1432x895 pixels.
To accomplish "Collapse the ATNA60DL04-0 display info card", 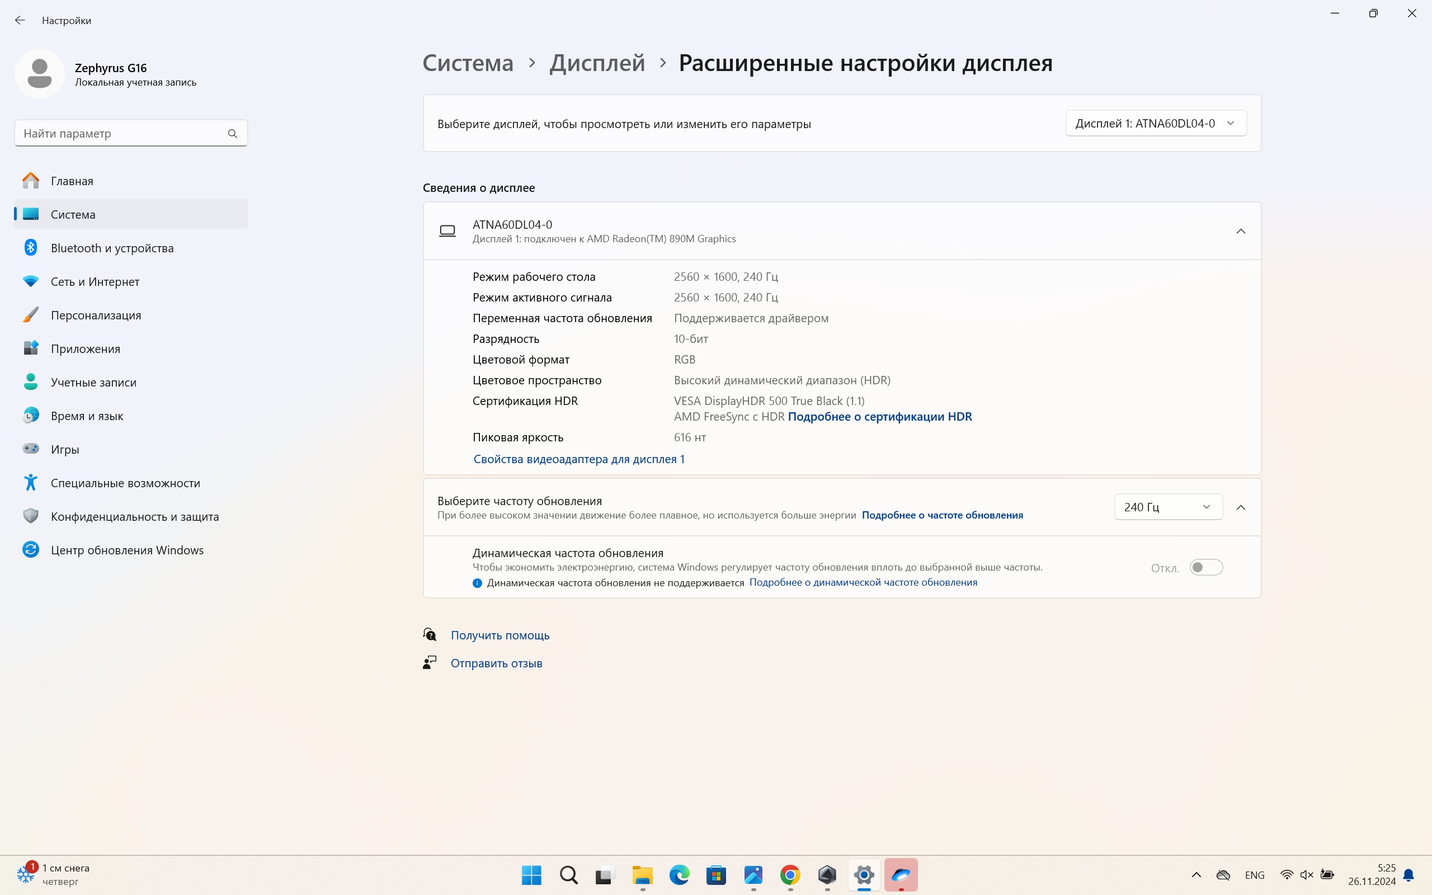I will click(1241, 231).
